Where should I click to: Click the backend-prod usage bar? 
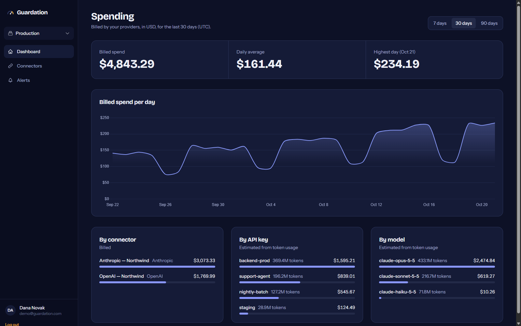pyautogui.click(x=297, y=267)
